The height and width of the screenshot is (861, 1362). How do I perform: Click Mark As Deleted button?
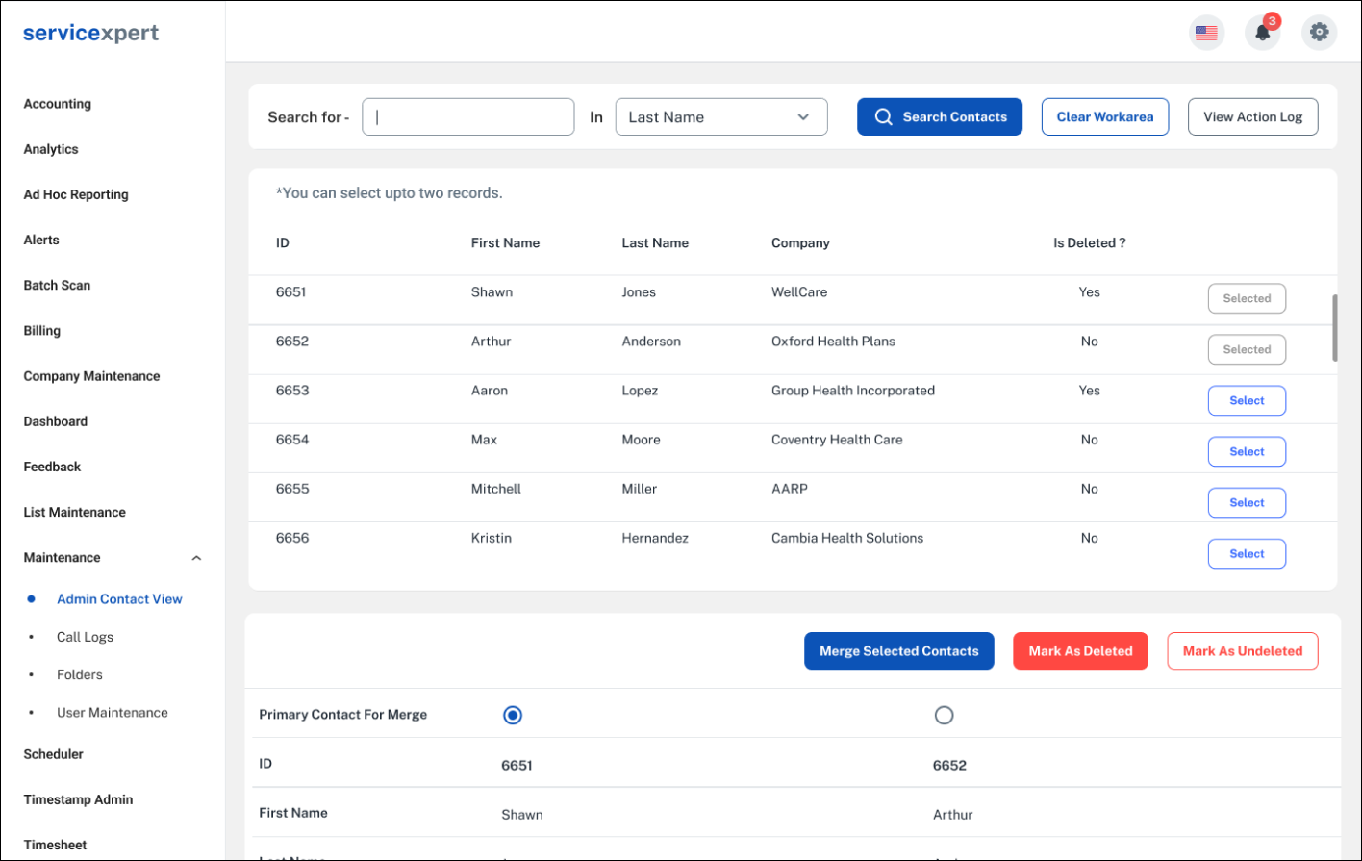(x=1080, y=651)
